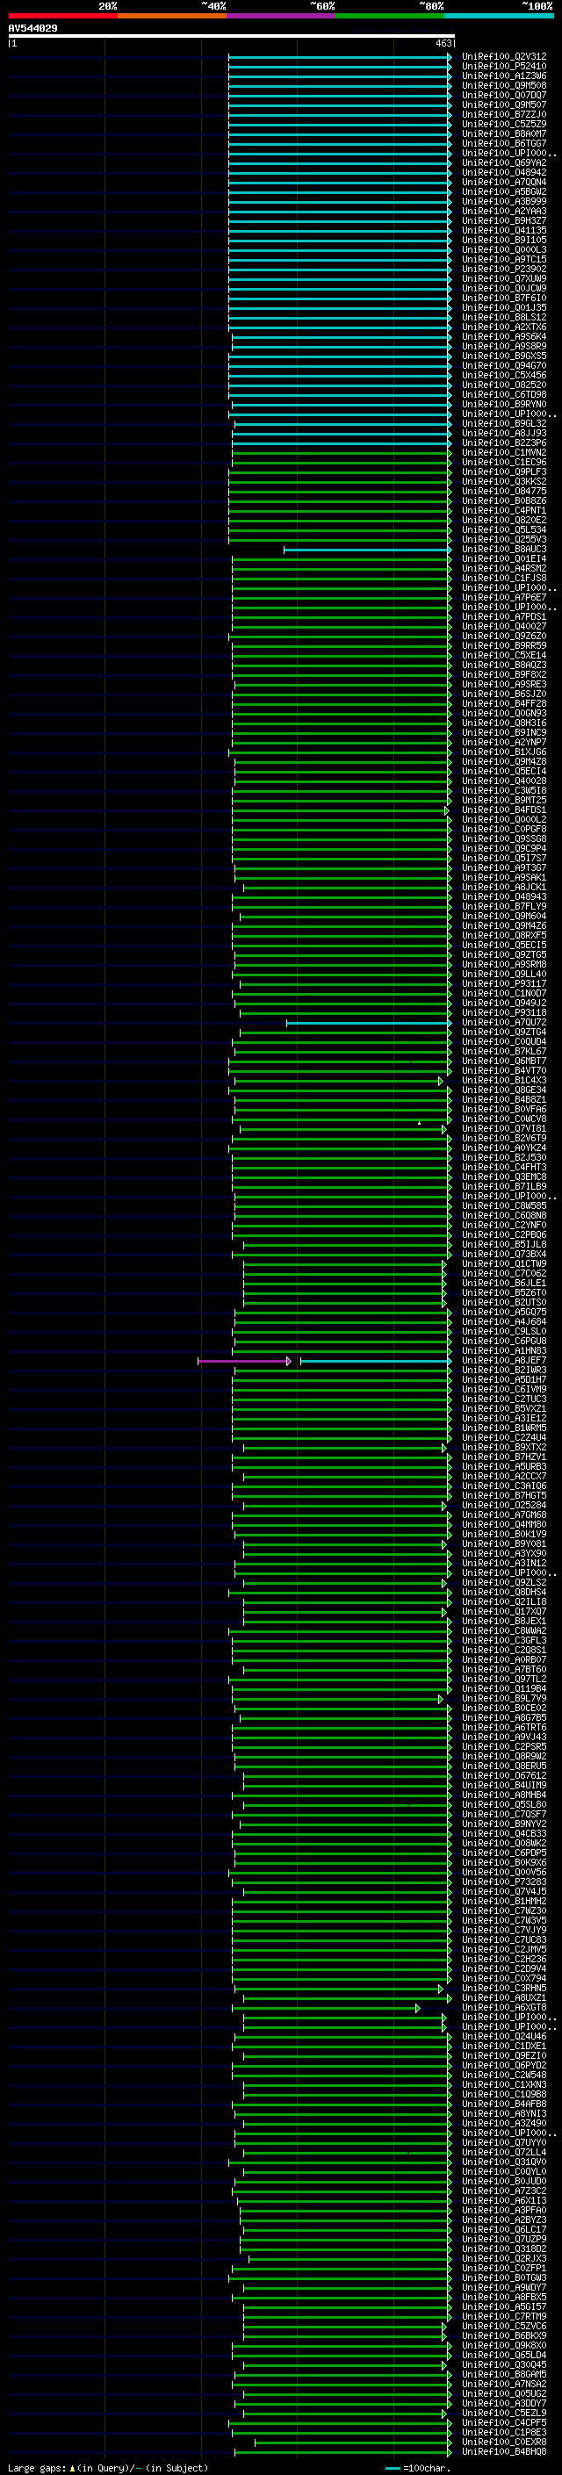The width and height of the screenshot is (562, 2475).
Task: Select hit label UniRef100_B2J530
Action: [504, 1158]
